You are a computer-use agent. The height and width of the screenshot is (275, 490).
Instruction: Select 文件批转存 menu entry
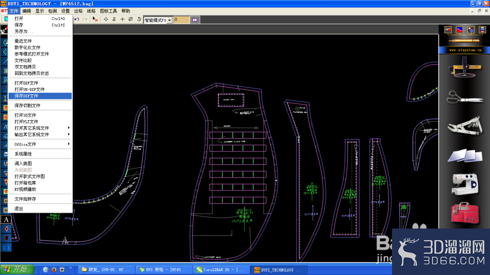click(40, 199)
